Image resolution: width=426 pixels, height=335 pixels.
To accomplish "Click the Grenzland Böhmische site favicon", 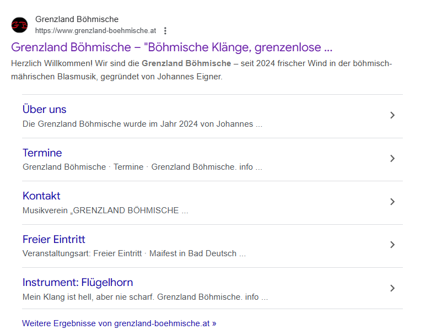I will (x=19, y=25).
